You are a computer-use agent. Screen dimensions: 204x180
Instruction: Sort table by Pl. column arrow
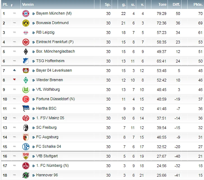click(12, 5)
